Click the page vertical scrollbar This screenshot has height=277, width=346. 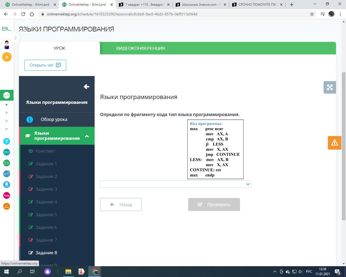coord(344,146)
